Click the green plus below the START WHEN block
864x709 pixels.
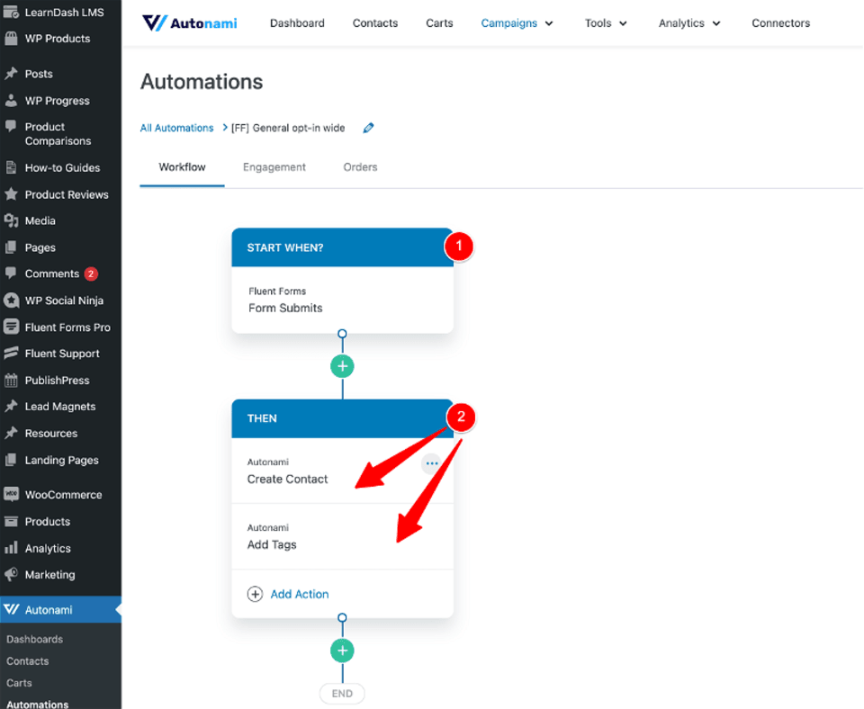342,366
